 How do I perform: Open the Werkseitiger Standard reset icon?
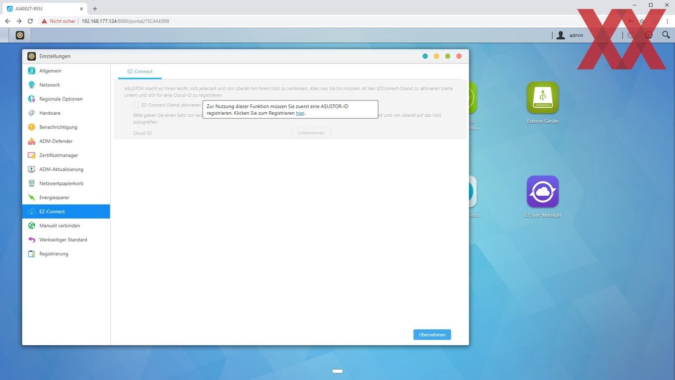click(32, 239)
